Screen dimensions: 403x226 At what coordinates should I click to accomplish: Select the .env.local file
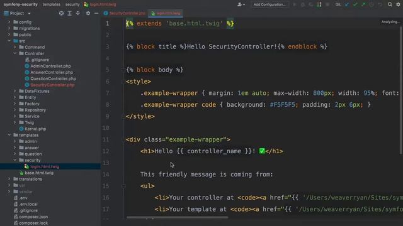point(28,204)
